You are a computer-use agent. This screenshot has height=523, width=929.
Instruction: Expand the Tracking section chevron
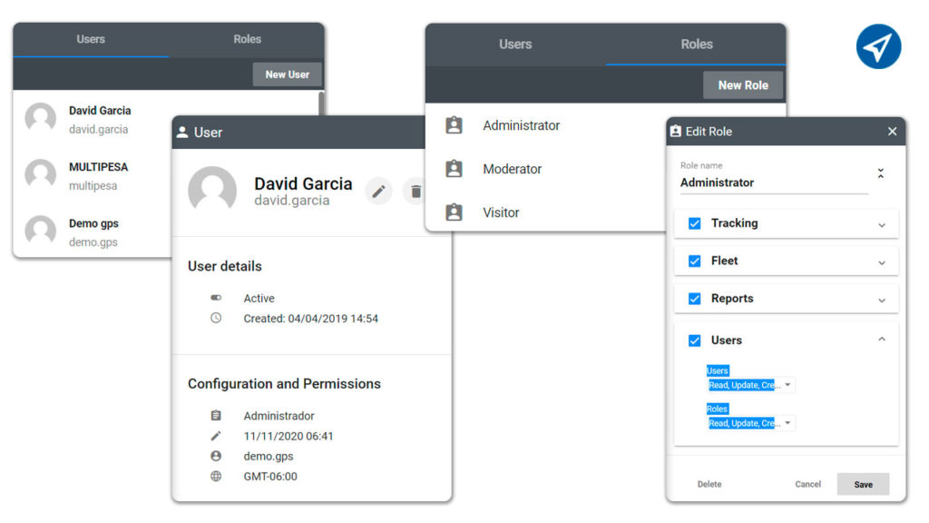[882, 225]
